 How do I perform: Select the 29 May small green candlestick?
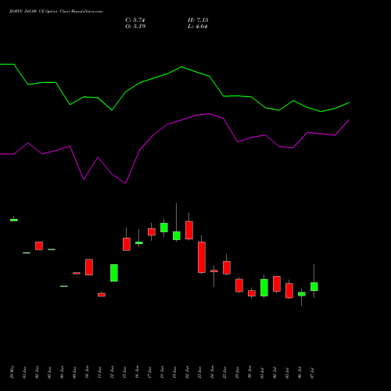coord(14,220)
